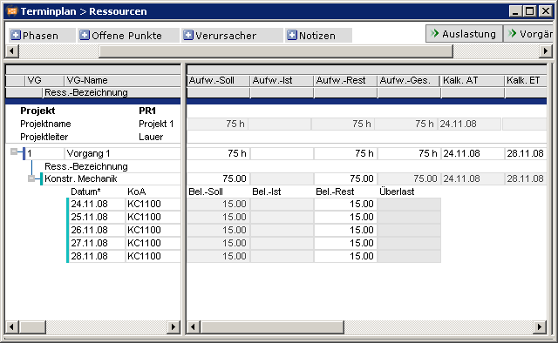Click Bel.-Rest 15.00 for 24.11.08
Viewport: 558px width, 343px height.
(345, 204)
